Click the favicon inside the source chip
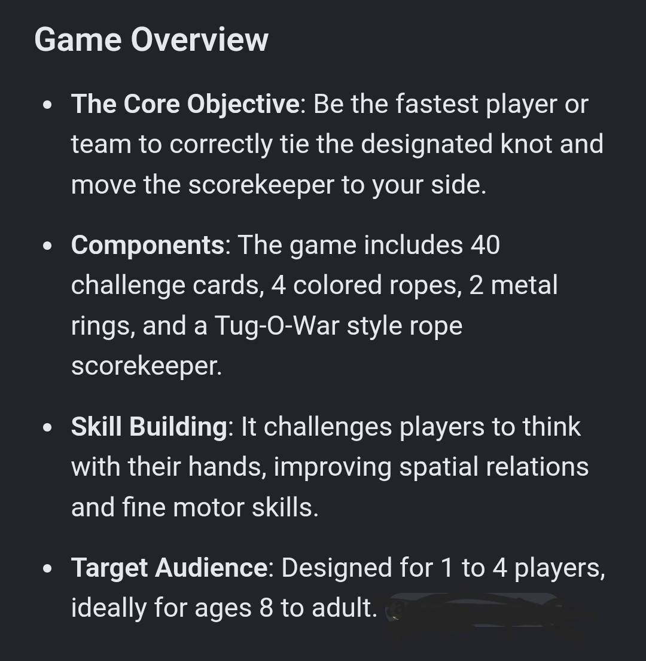Image resolution: width=646 pixels, height=661 pixels. click(x=395, y=610)
